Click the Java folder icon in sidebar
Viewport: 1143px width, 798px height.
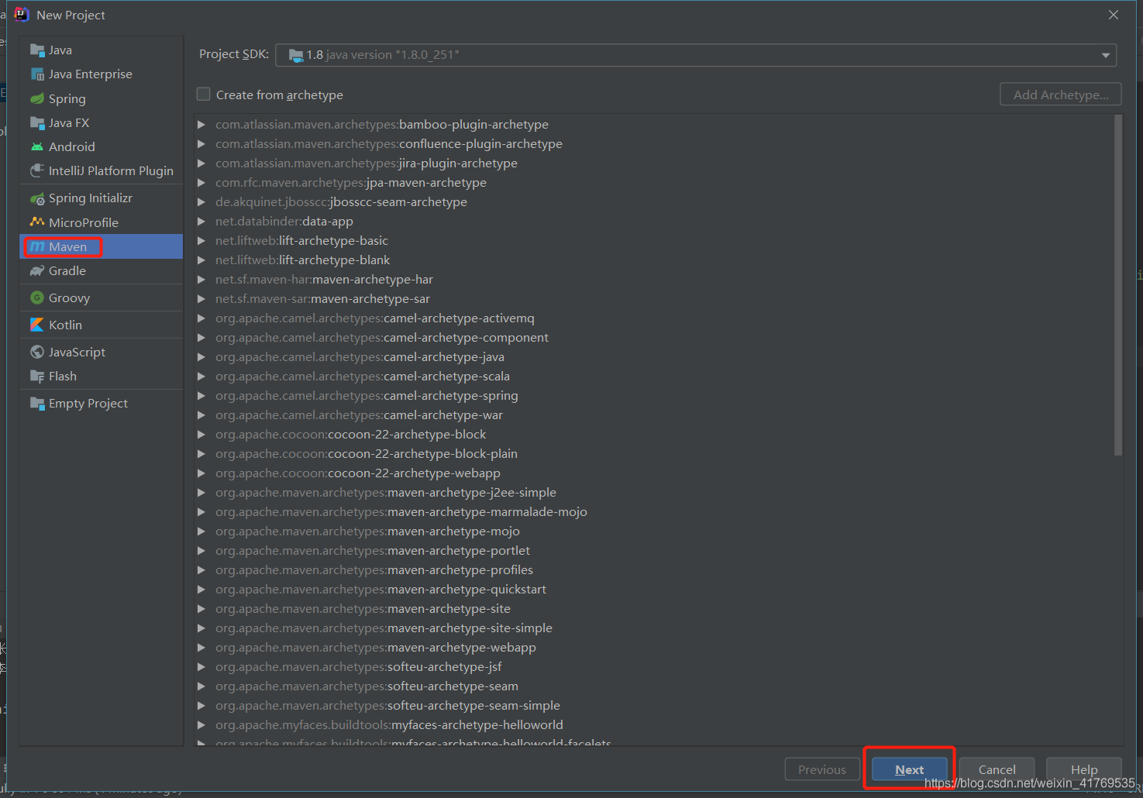37,50
